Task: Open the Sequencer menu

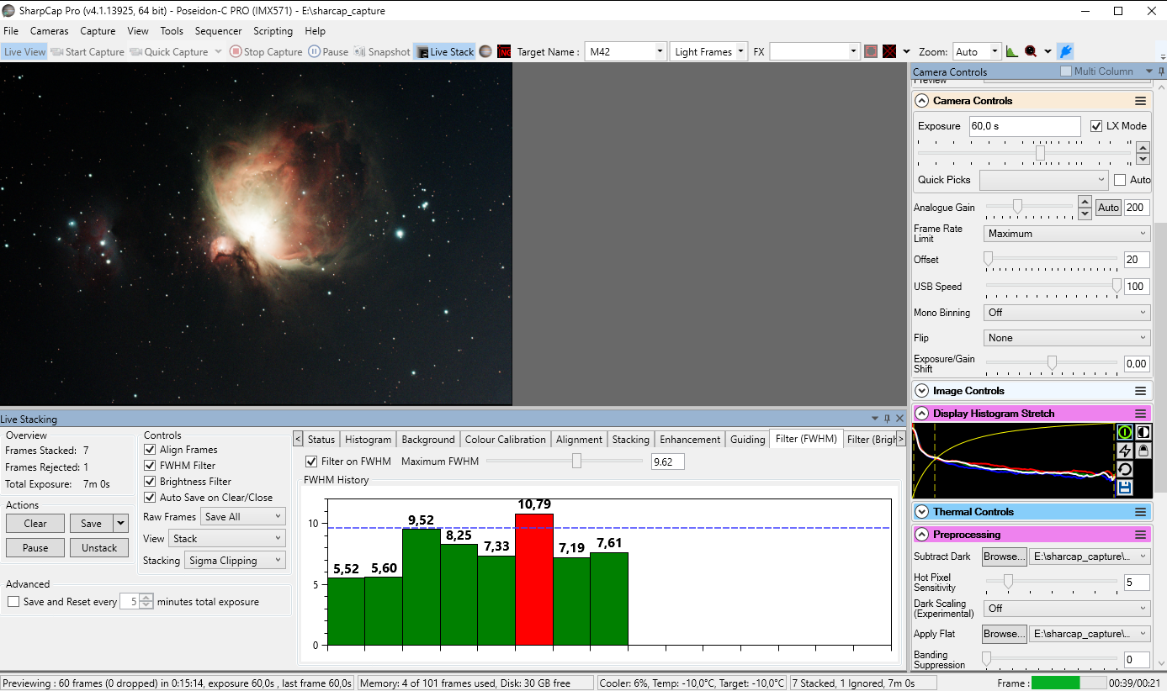Action: point(218,31)
